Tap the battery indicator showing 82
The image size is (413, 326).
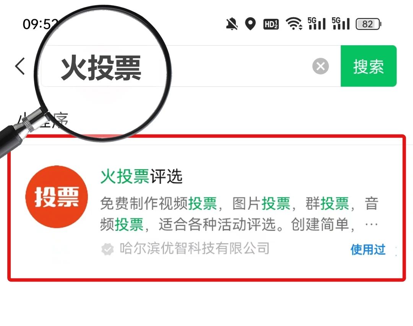(368, 24)
